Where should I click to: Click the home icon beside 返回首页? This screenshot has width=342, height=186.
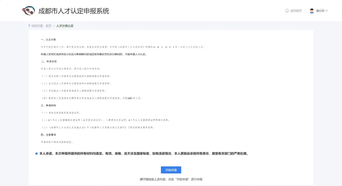coord(287,11)
